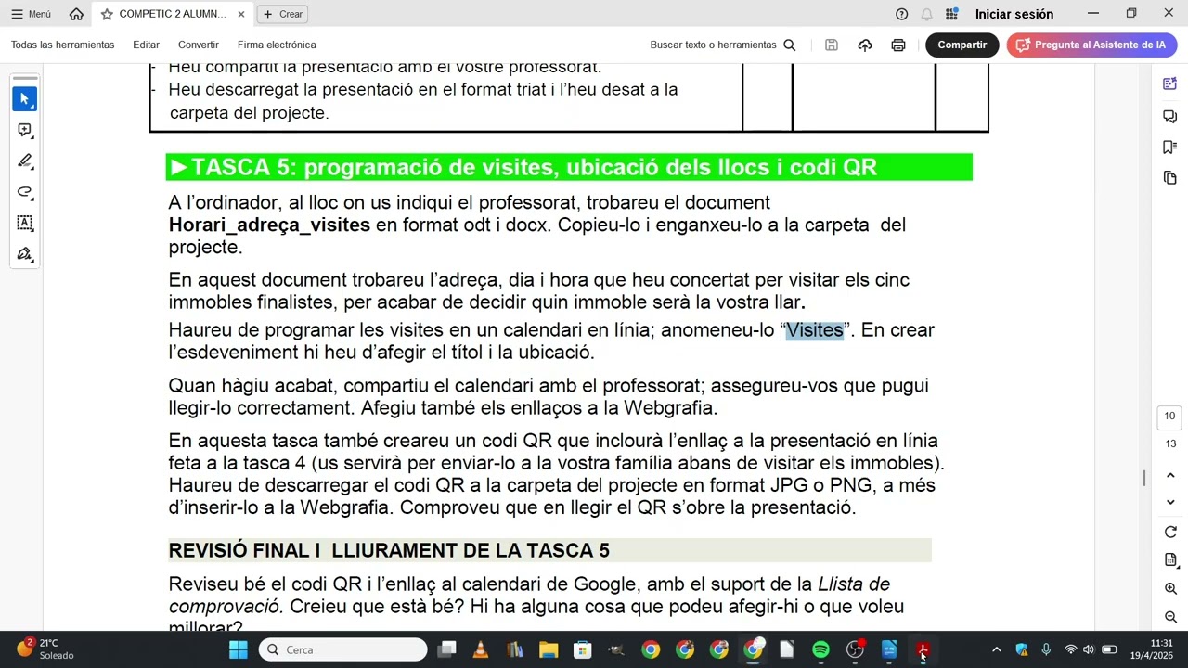The image size is (1188, 668).
Task: Click Iniciar sesión
Action: 1014,14
